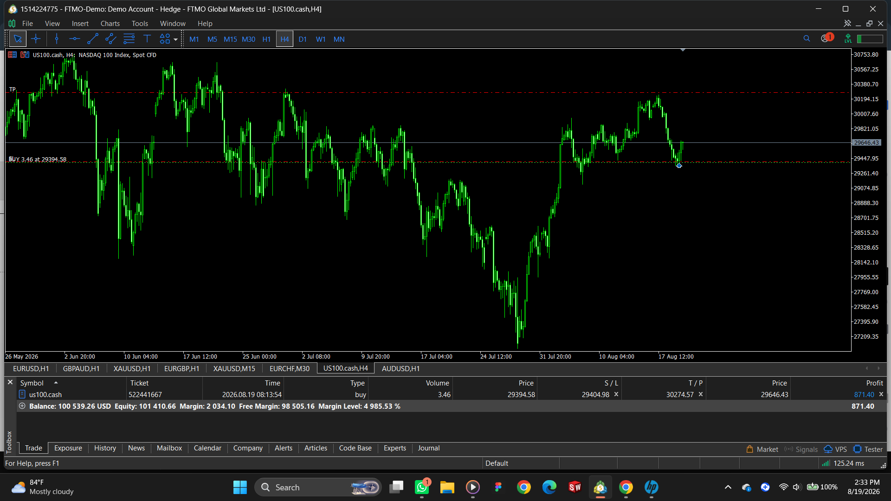Open the Tools menu

click(140, 23)
